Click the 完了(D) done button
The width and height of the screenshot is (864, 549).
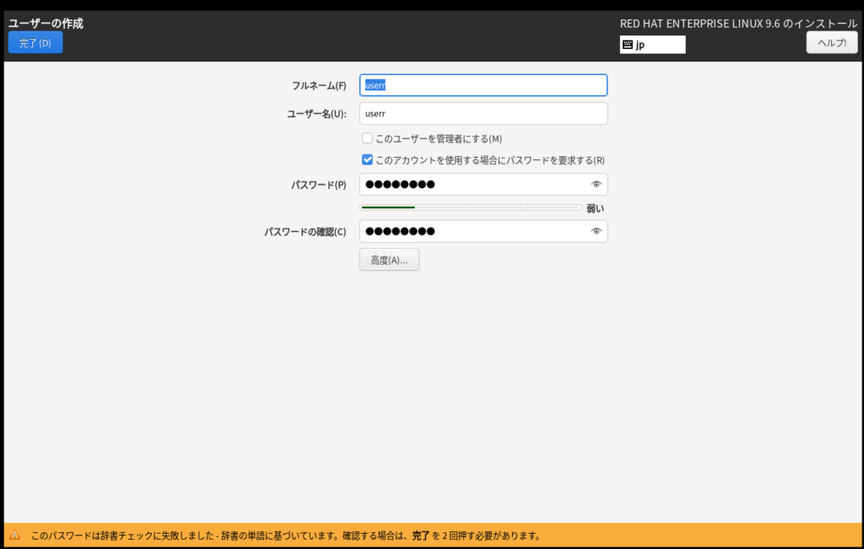35,43
